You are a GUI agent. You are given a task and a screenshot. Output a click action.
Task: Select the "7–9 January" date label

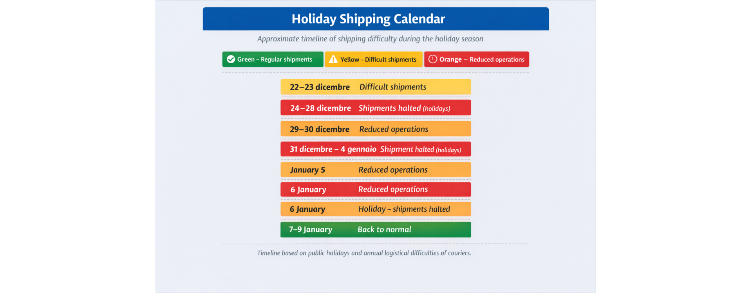pyautogui.click(x=311, y=229)
